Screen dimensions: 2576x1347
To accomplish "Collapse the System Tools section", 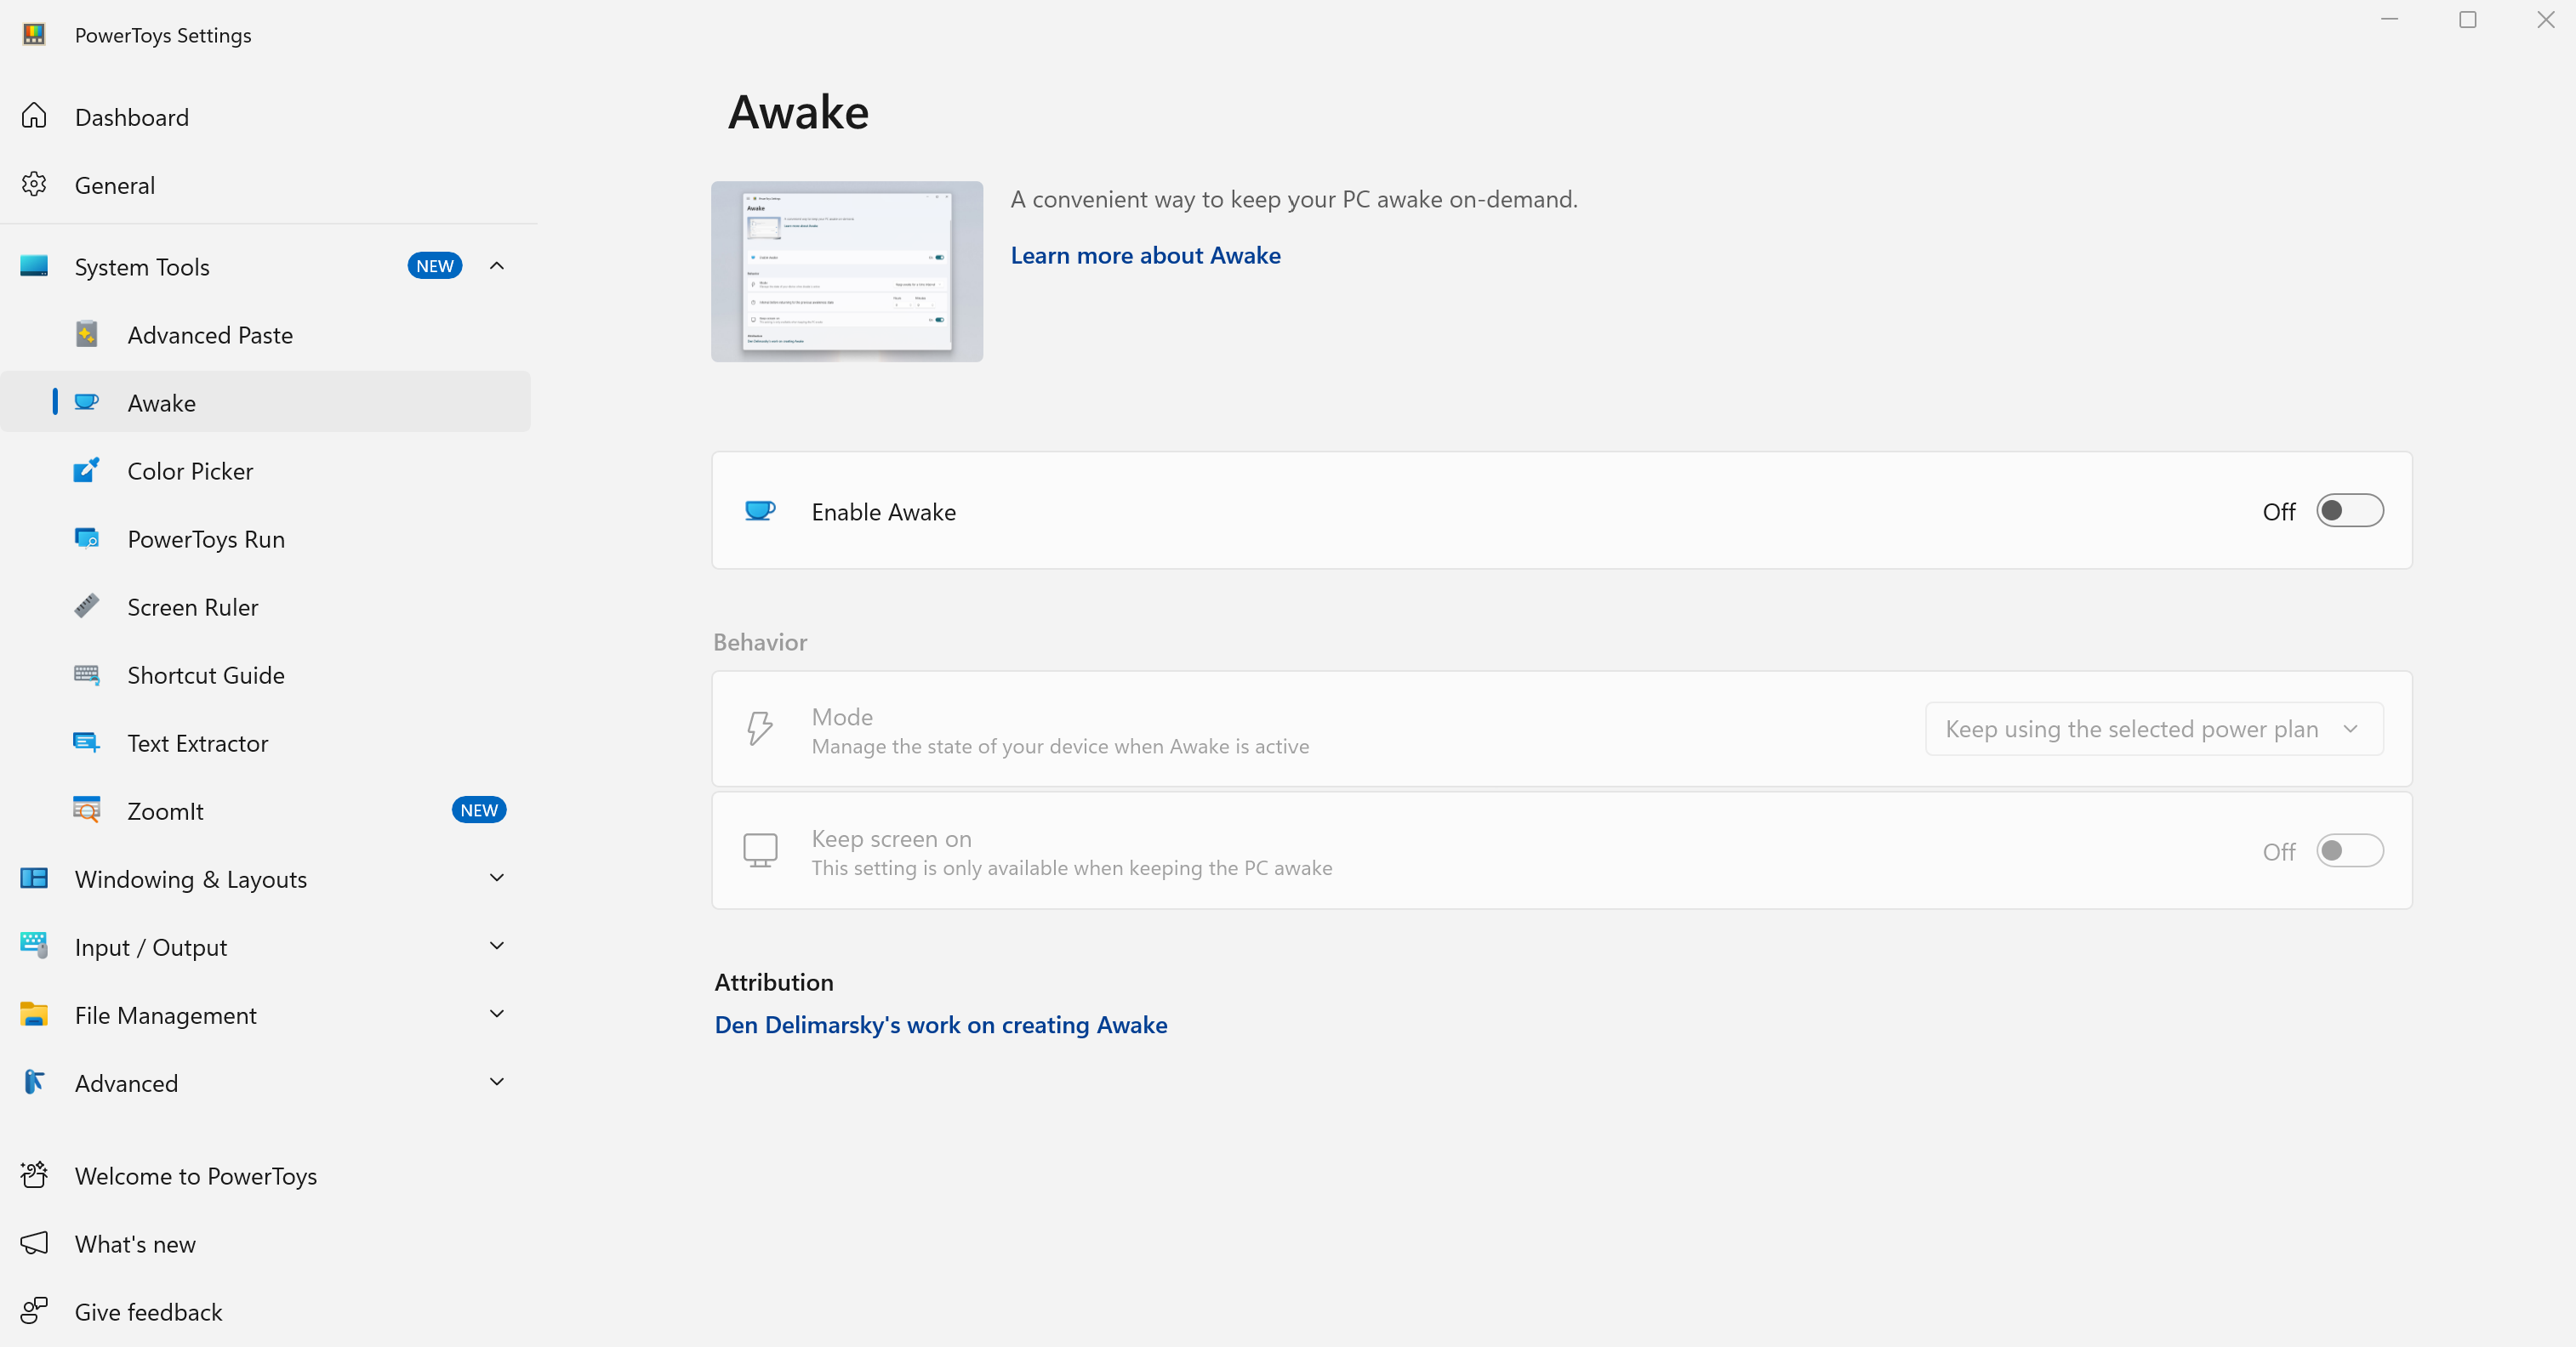I will pyautogui.click(x=497, y=266).
